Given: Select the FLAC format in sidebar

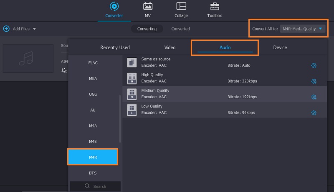Looking at the screenshot, I should (x=93, y=63).
